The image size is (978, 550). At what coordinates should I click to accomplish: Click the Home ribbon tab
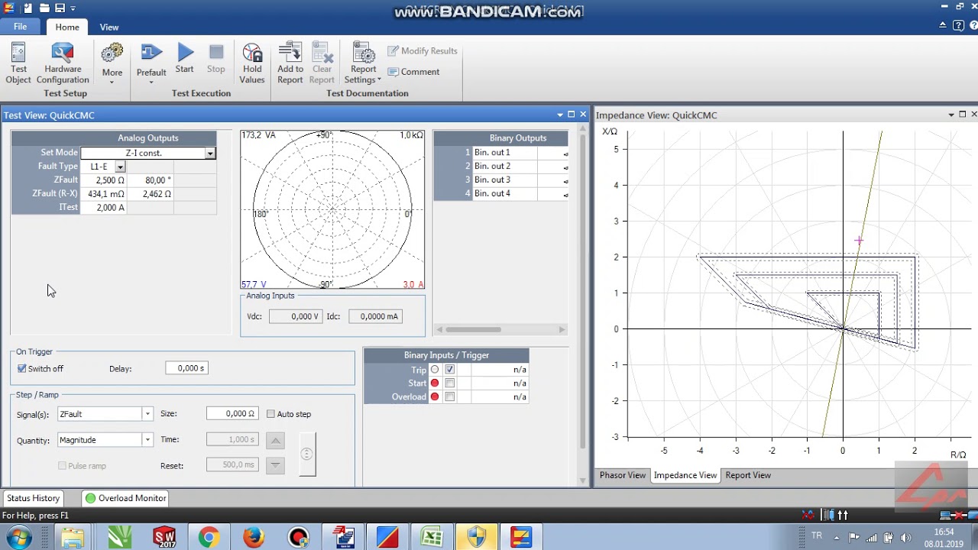67,27
